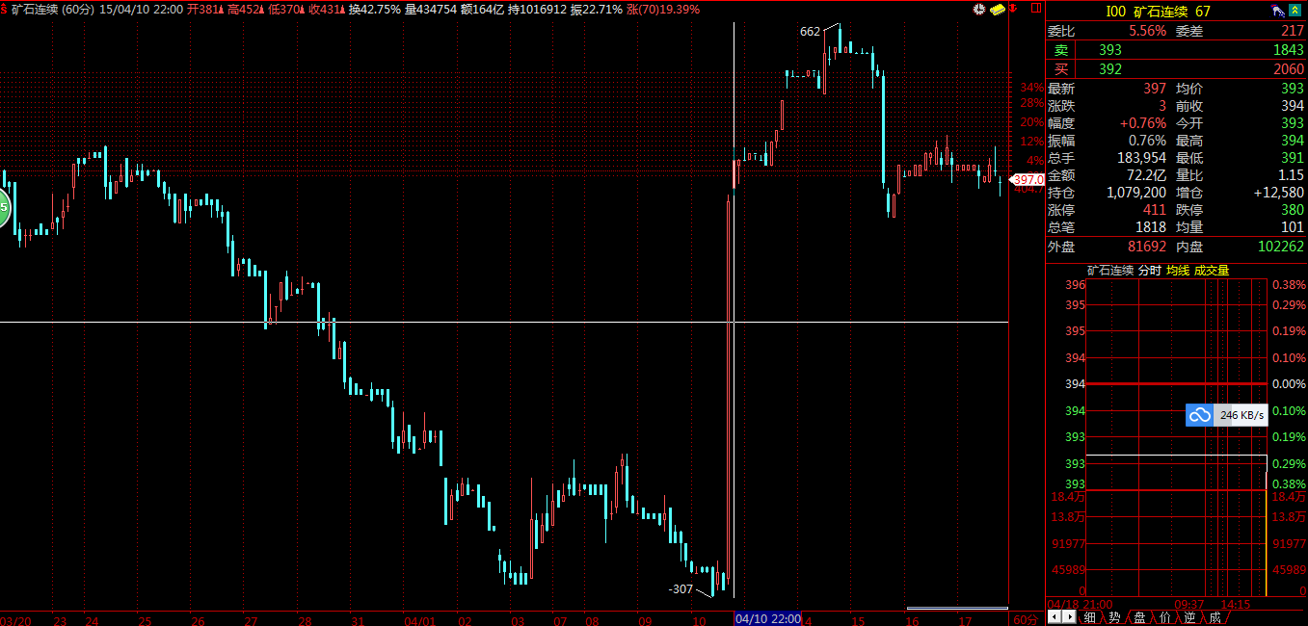Screen dimensions: 1308x626
Task: Click the 持仓 value 1,079,200
Action: pyautogui.click(x=1135, y=193)
